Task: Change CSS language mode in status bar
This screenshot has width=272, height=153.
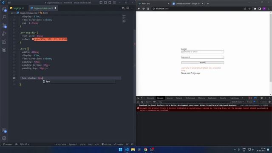Action: tap(97, 144)
